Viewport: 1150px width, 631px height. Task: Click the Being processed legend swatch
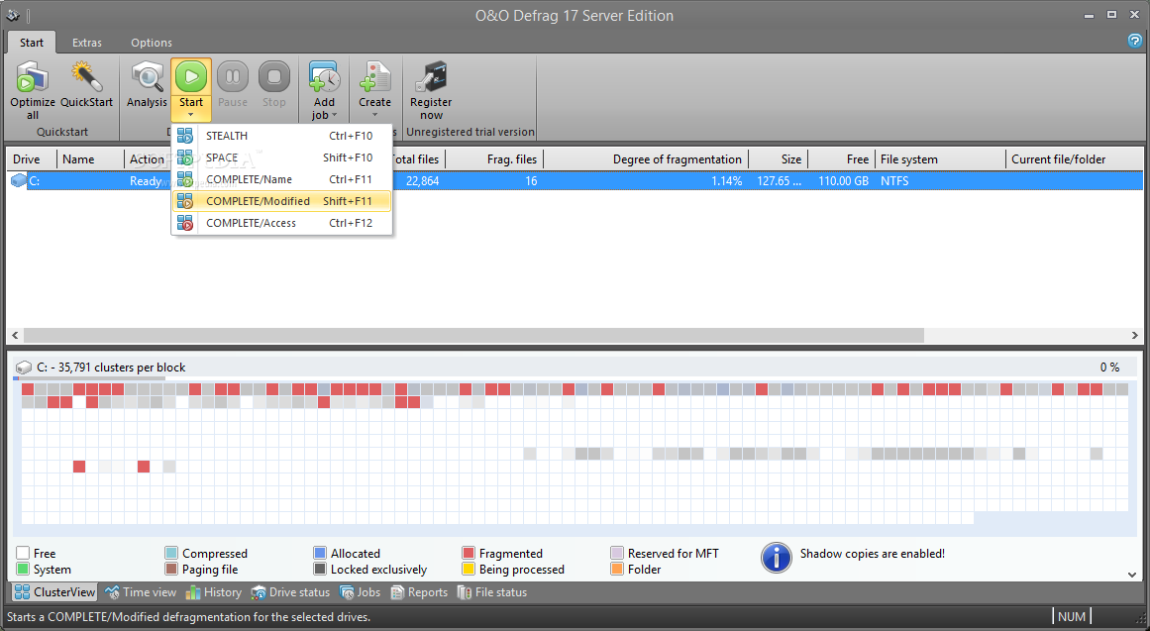click(x=469, y=569)
